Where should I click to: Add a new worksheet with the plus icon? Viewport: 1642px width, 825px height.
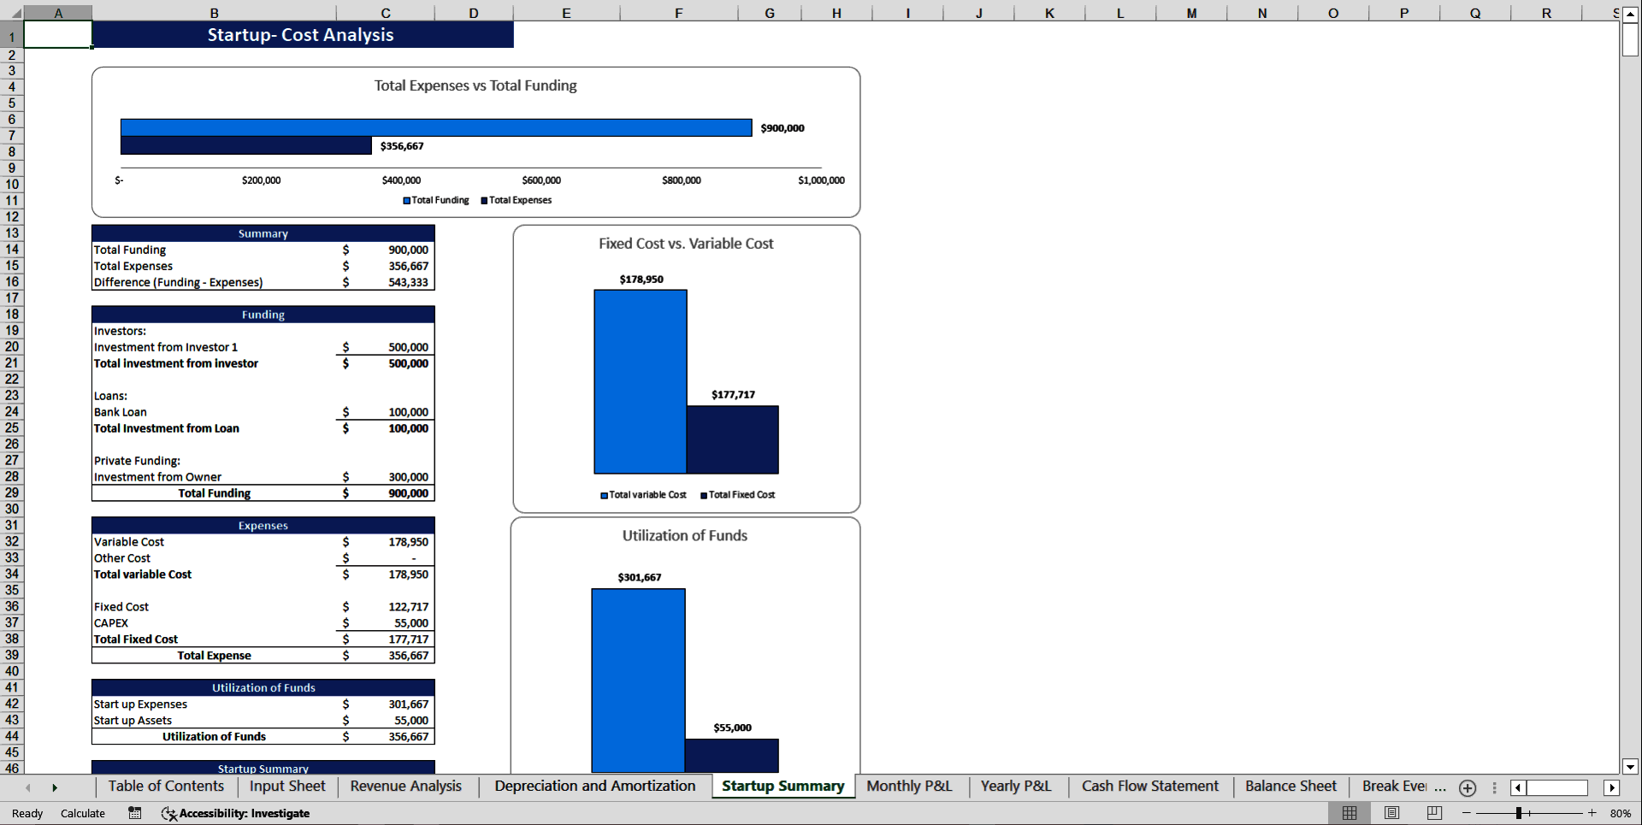tap(1468, 788)
